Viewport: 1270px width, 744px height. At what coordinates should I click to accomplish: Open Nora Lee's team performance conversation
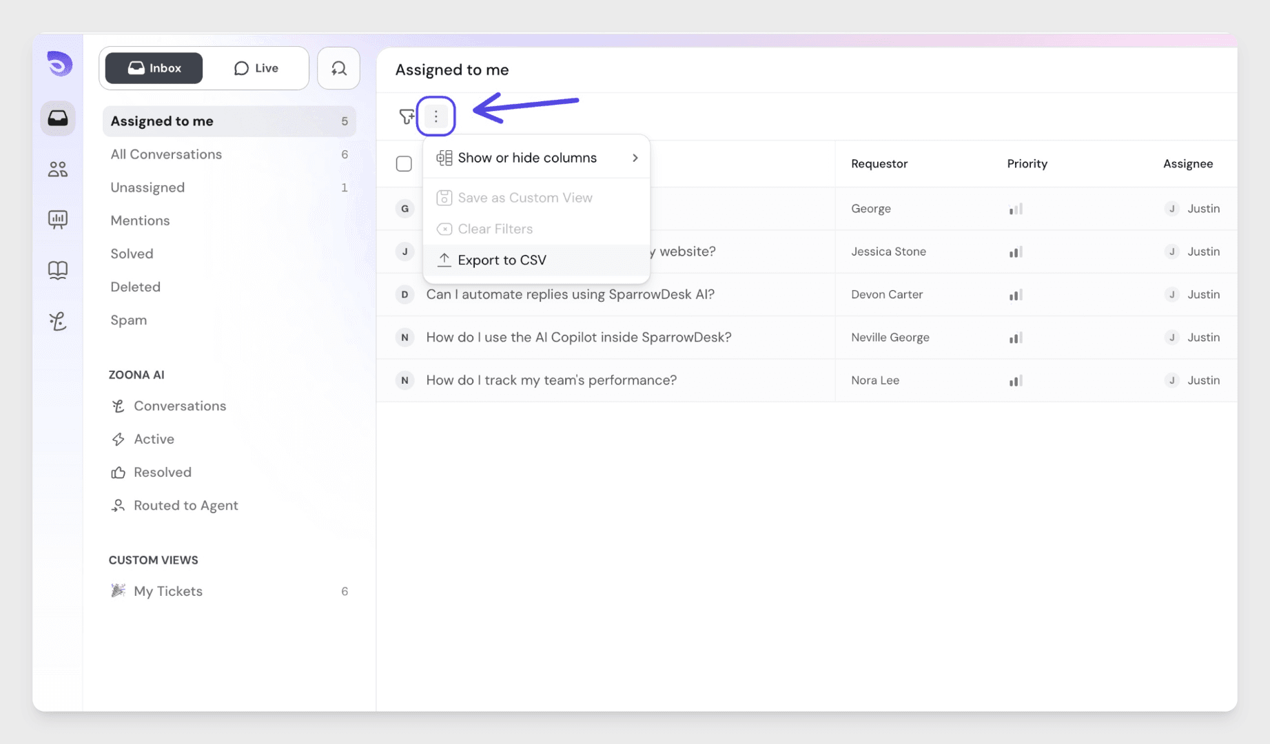551,380
